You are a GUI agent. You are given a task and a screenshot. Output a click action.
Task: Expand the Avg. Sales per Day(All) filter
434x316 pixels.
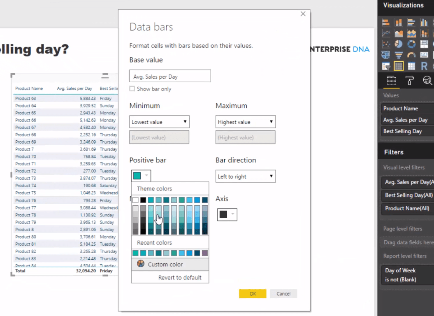click(407, 182)
